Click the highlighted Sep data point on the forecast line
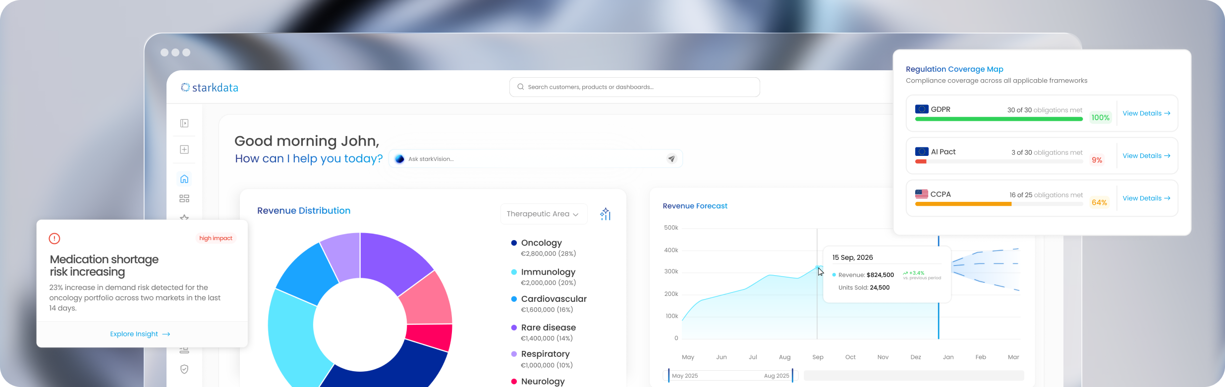This screenshot has width=1225, height=387. 817,267
